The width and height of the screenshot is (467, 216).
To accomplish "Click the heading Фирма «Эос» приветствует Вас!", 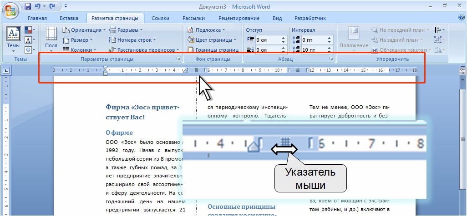I will point(142,112).
